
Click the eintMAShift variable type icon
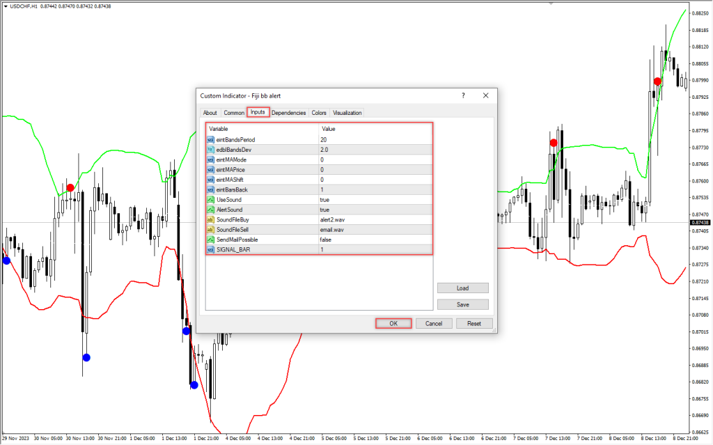(210, 180)
